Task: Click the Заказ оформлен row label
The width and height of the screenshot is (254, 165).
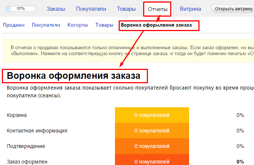Action: coord(27,162)
